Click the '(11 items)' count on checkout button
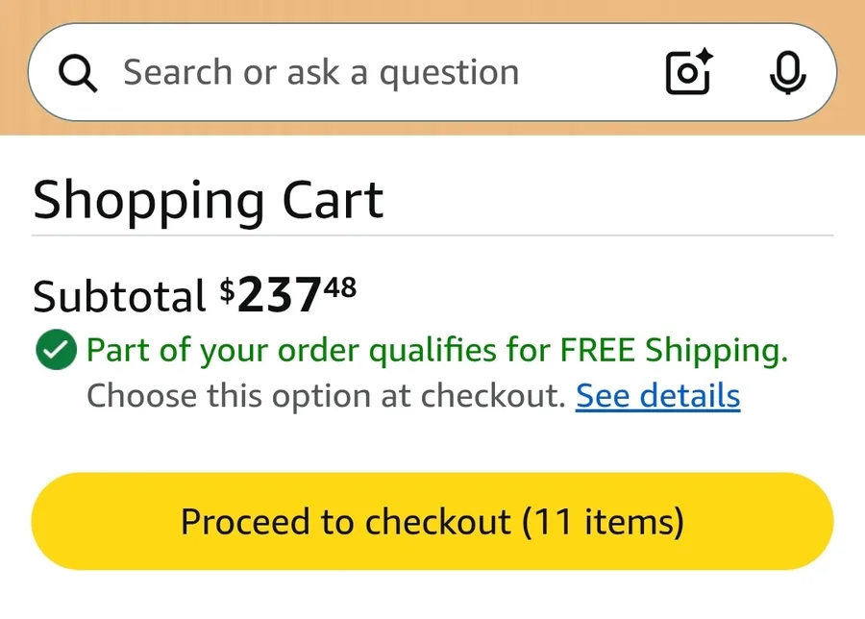 pyautogui.click(x=604, y=522)
